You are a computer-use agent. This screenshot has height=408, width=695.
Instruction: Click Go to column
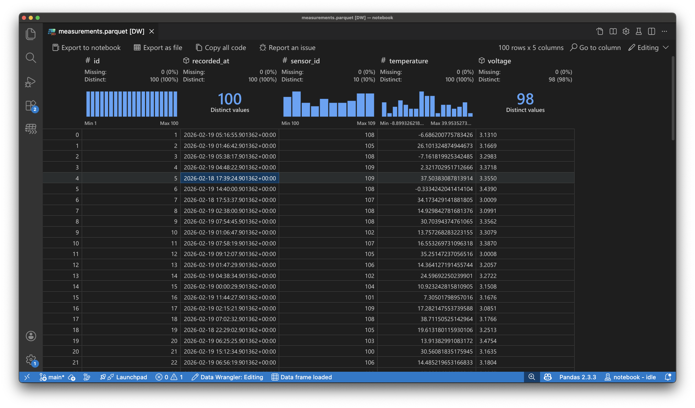point(595,48)
